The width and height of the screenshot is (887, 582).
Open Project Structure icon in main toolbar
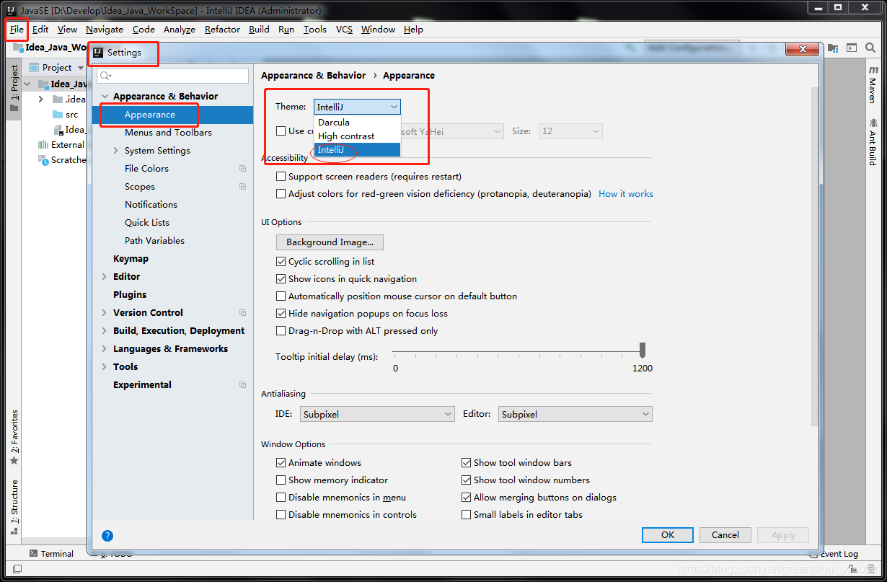[833, 48]
